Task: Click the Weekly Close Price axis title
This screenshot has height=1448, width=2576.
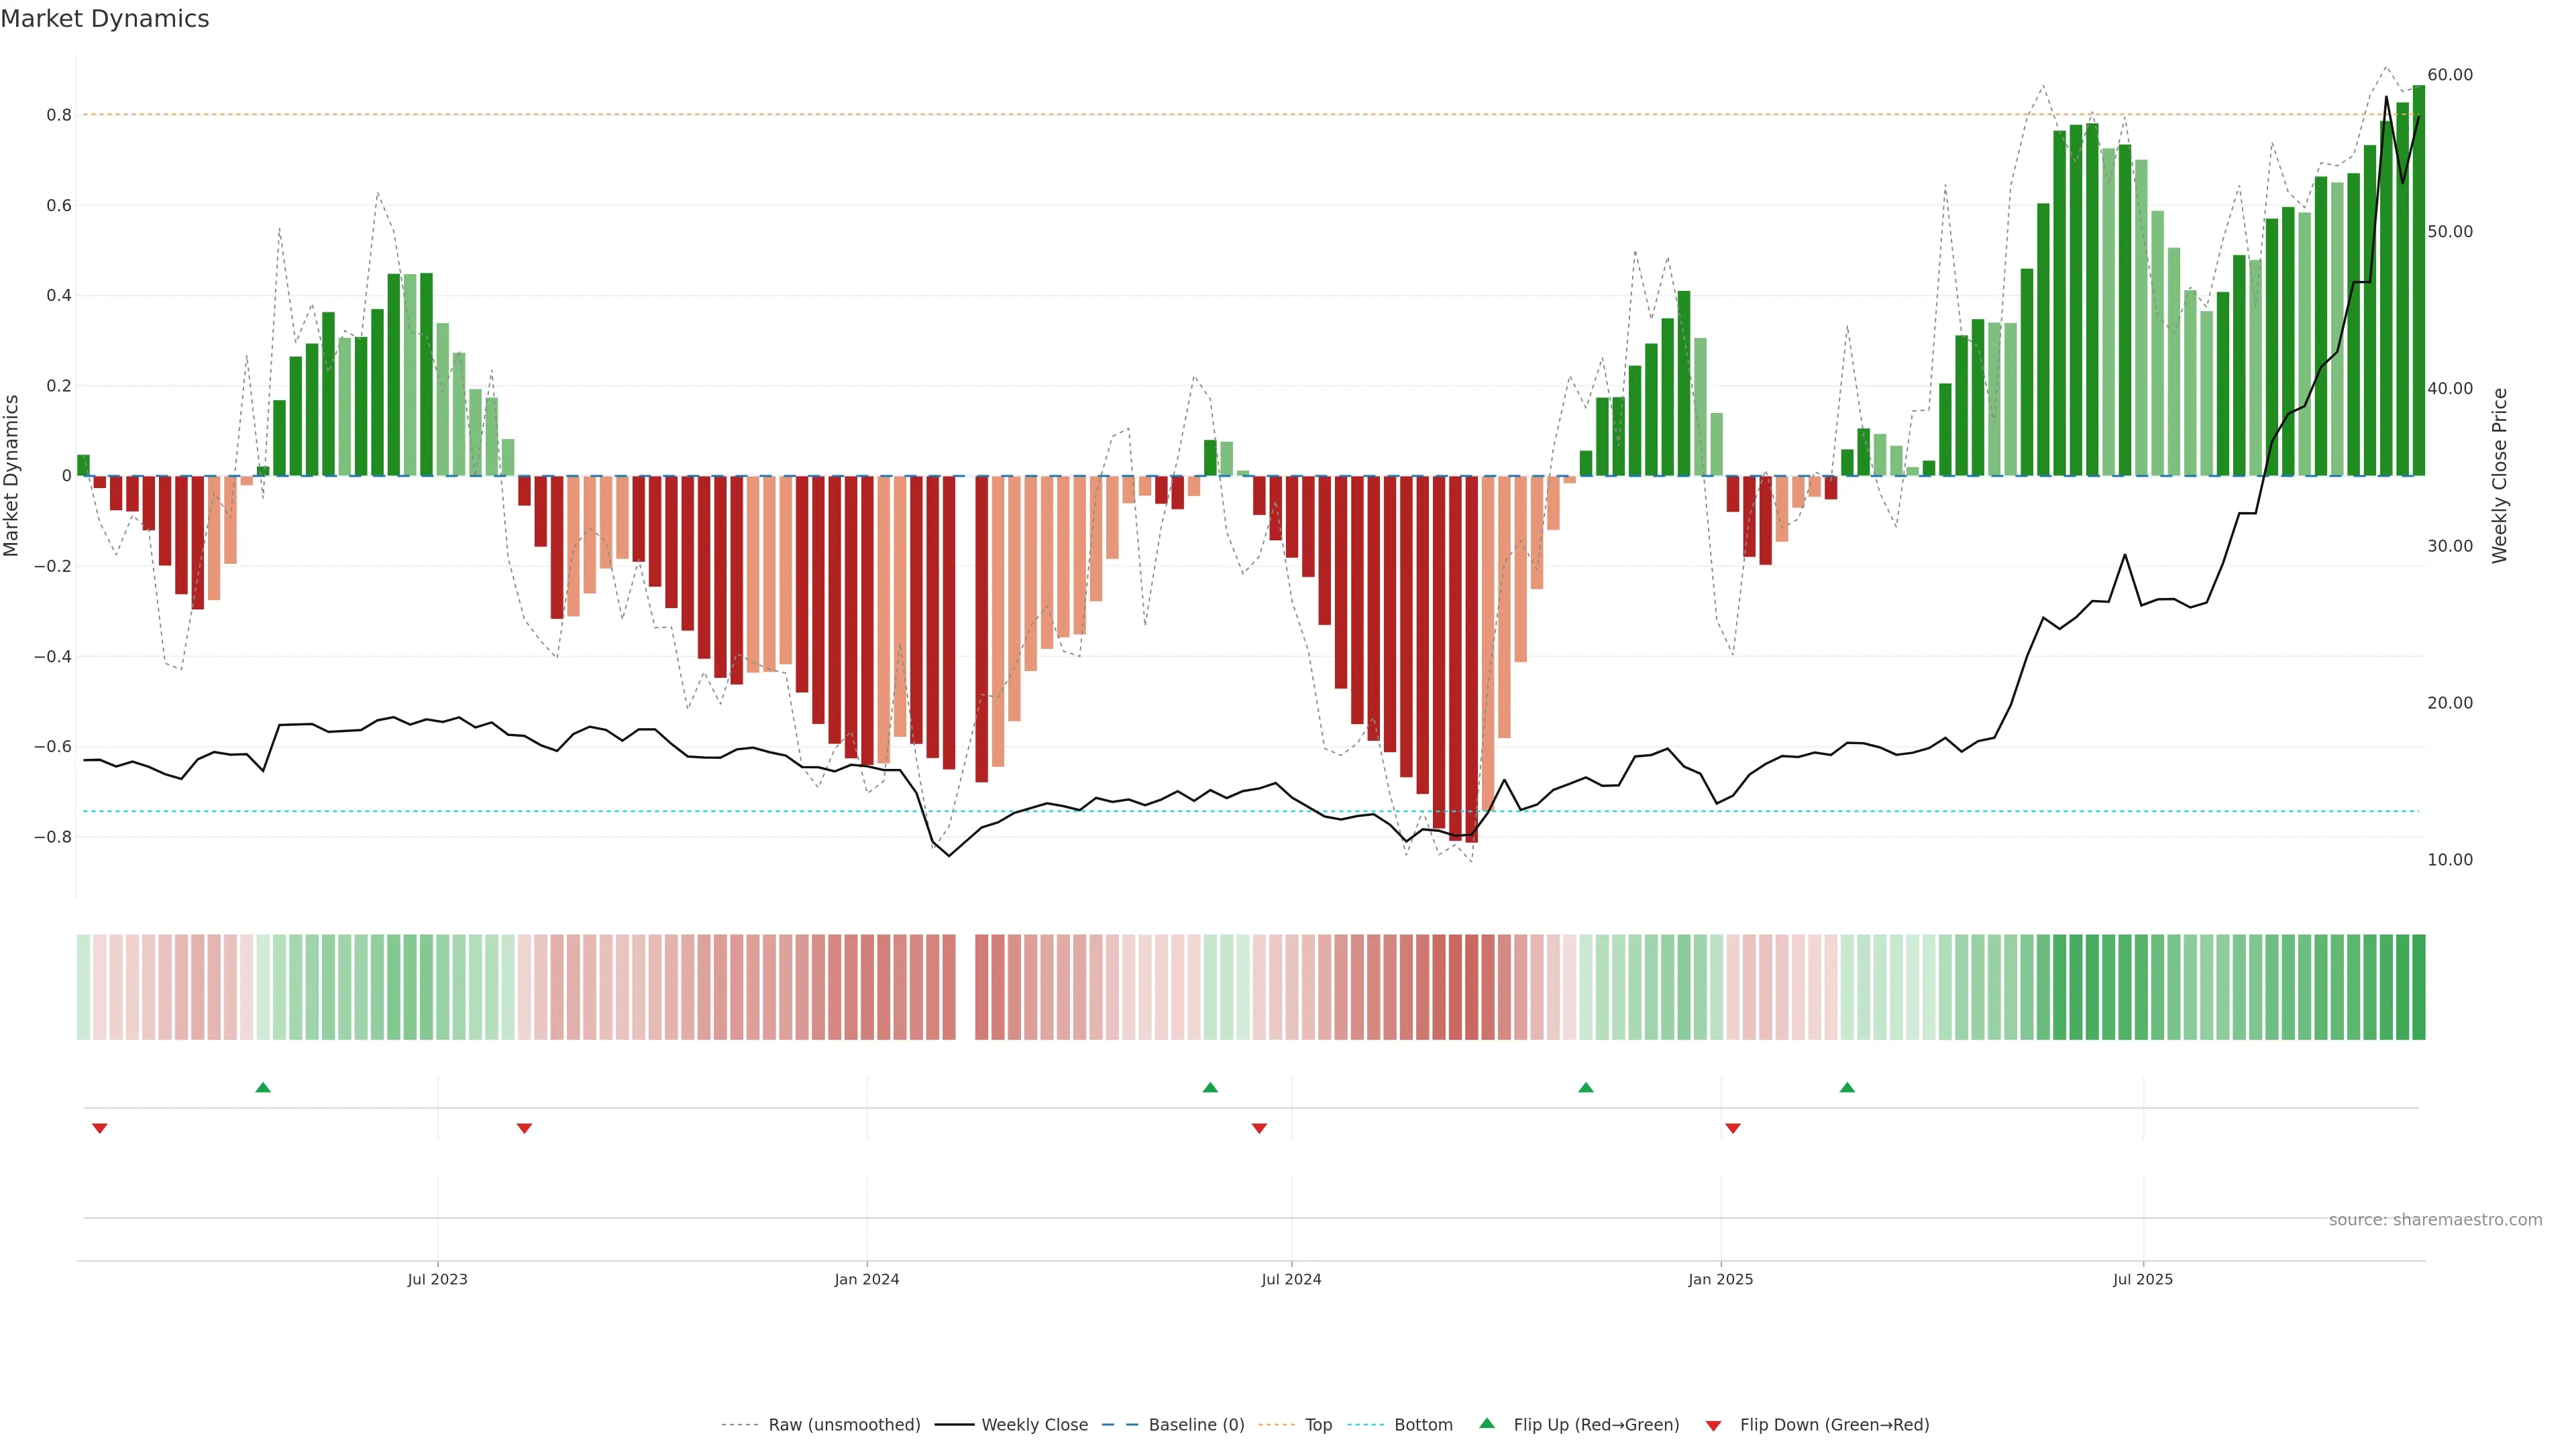Action: click(x=2500, y=476)
